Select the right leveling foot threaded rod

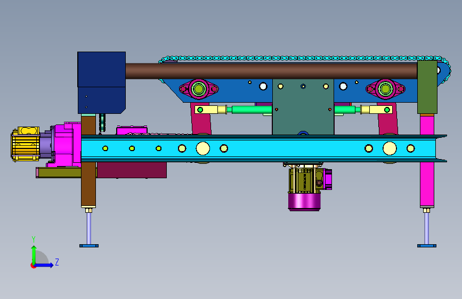pos(427,228)
